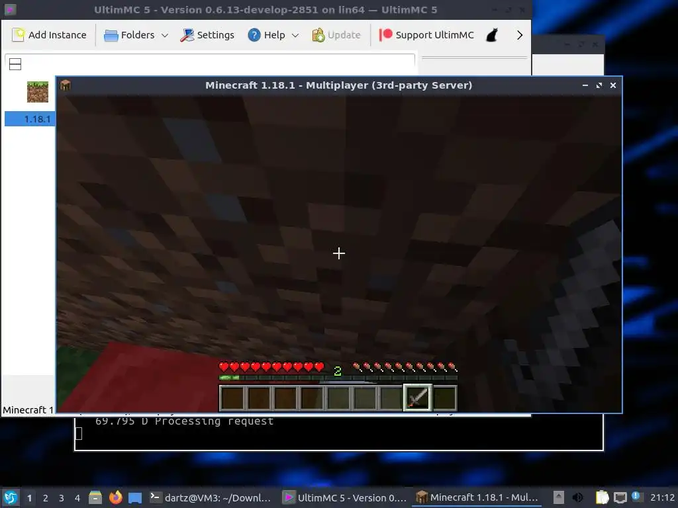Select the last hotbar slot
Image resolution: width=678 pixels, height=508 pixels.
[444, 398]
